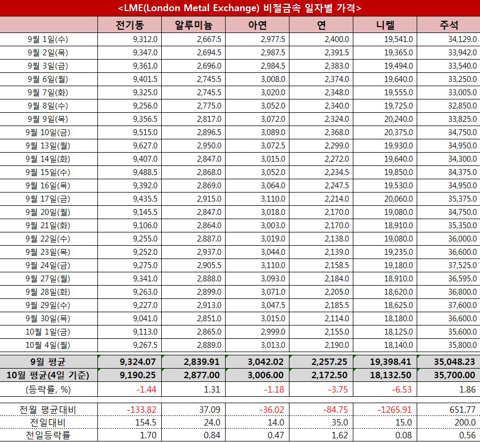Click lead value 2,190.0 on 10월 4일
480x442 pixels.
tap(337, 345)
